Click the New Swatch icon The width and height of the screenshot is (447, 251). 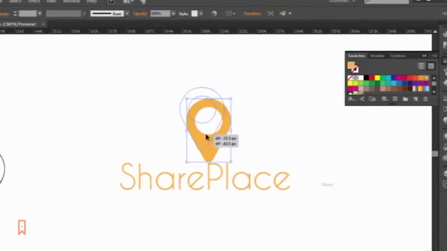click(x=416, y=99)
